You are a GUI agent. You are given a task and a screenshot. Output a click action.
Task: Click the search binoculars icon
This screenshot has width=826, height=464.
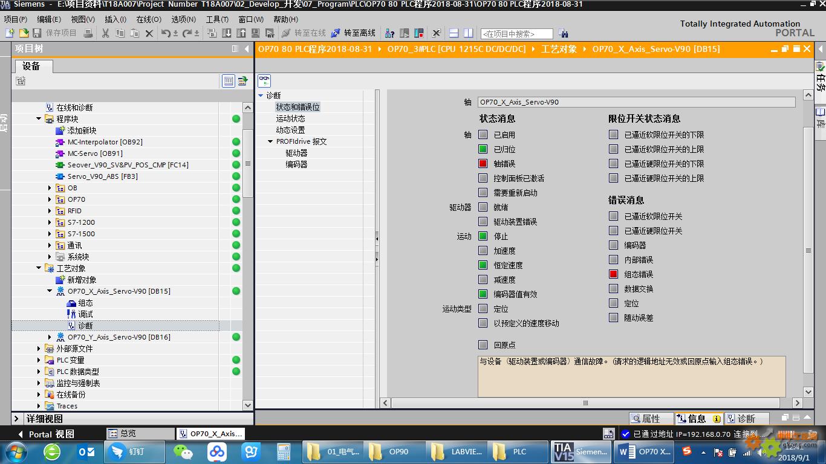(x=564, y=33)
